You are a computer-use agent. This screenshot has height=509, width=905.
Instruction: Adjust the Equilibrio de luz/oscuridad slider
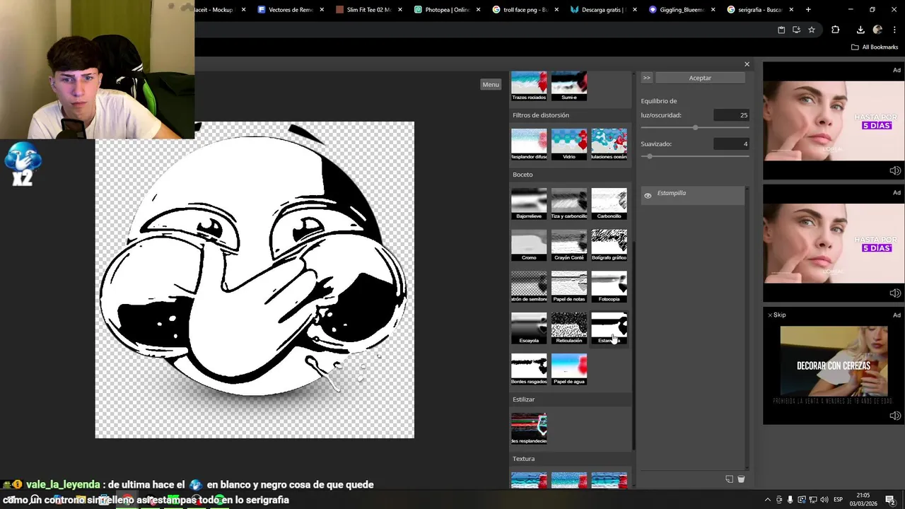tap(695, 127)
